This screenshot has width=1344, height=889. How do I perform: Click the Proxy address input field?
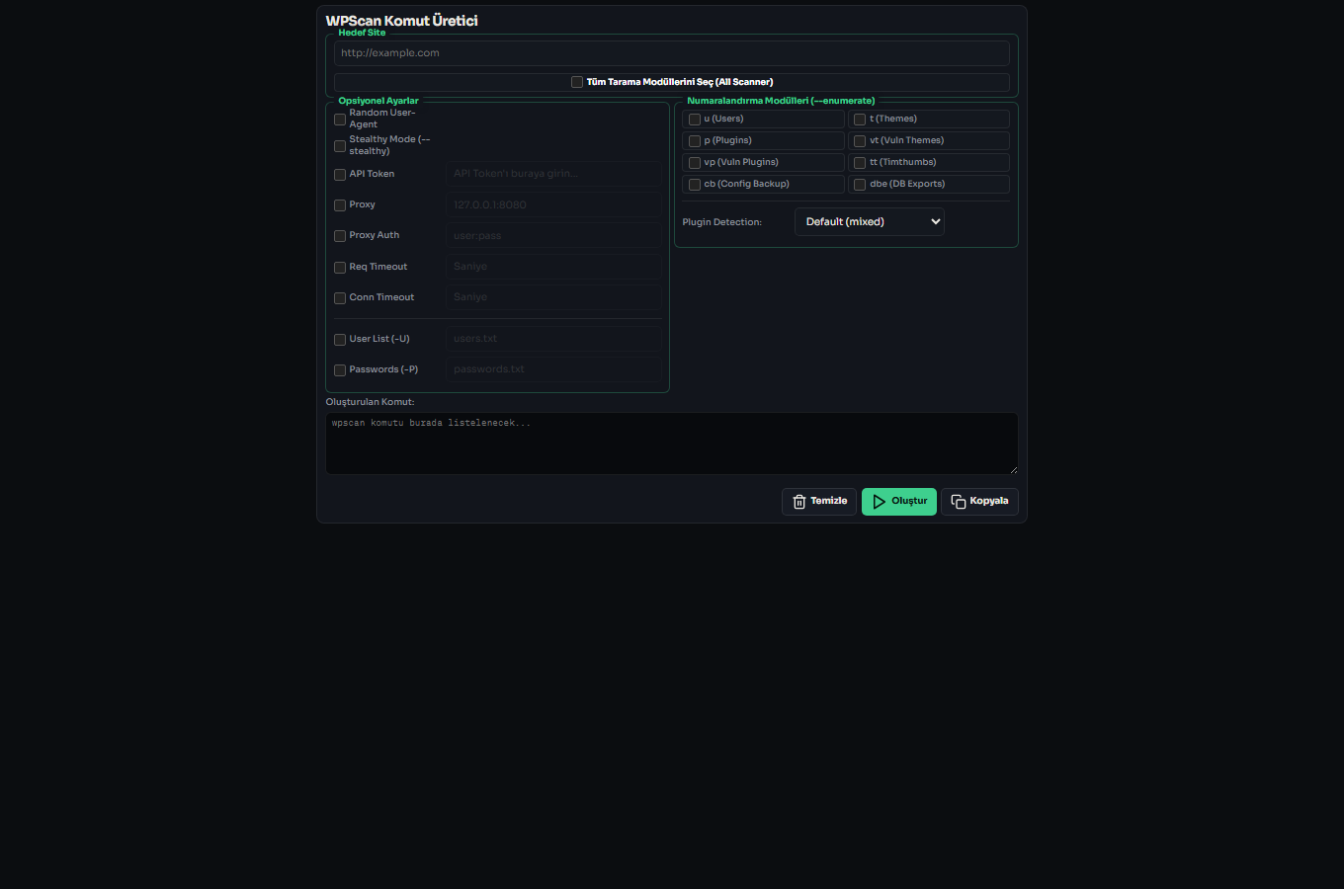tap(553, 204)
